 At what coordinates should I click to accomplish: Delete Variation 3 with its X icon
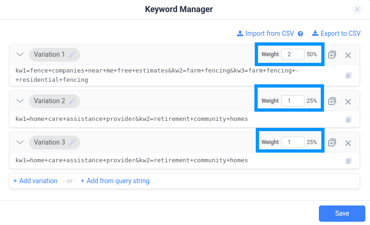pyautogui.click(x=348, y=143)
